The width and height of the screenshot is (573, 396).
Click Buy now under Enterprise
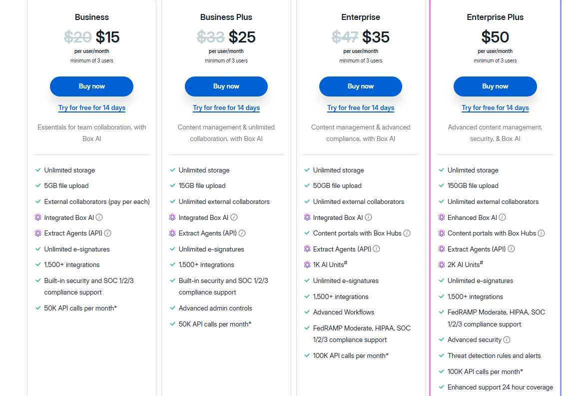[360, 86]
